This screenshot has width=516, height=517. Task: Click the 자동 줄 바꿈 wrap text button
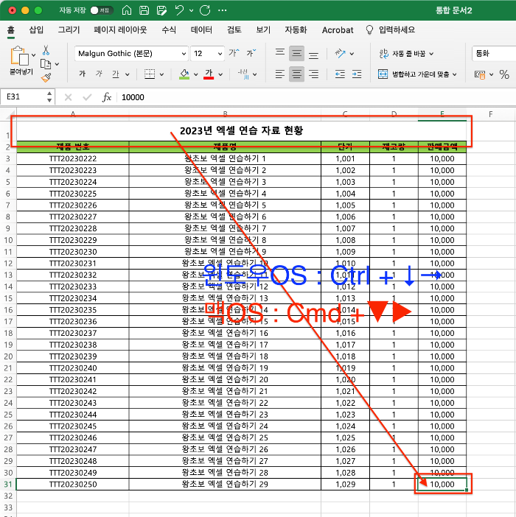402,54
